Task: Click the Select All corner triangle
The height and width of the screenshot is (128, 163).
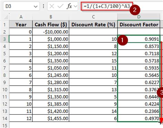Action: tap(6, 17)
